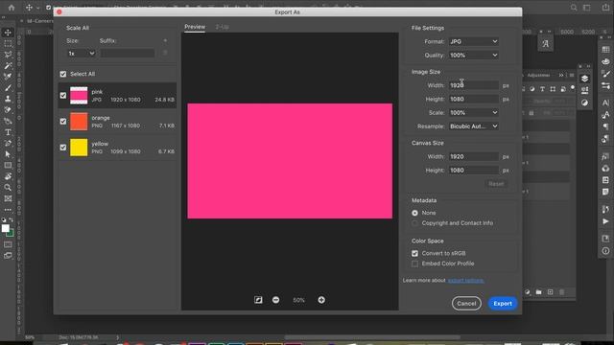
Task: Zoom in the preview with plus icon
Action: pyautogui.click(x=321, y=300)
